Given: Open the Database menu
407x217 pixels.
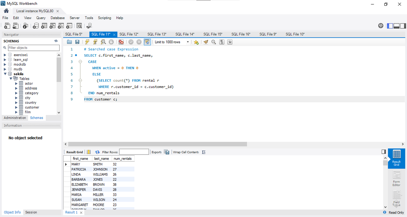Looking at the screenshot, I should pos(58,18).
